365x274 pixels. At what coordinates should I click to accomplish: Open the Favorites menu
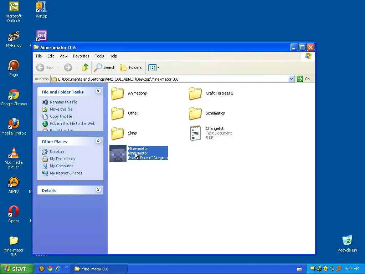click(x=81, y=56)
